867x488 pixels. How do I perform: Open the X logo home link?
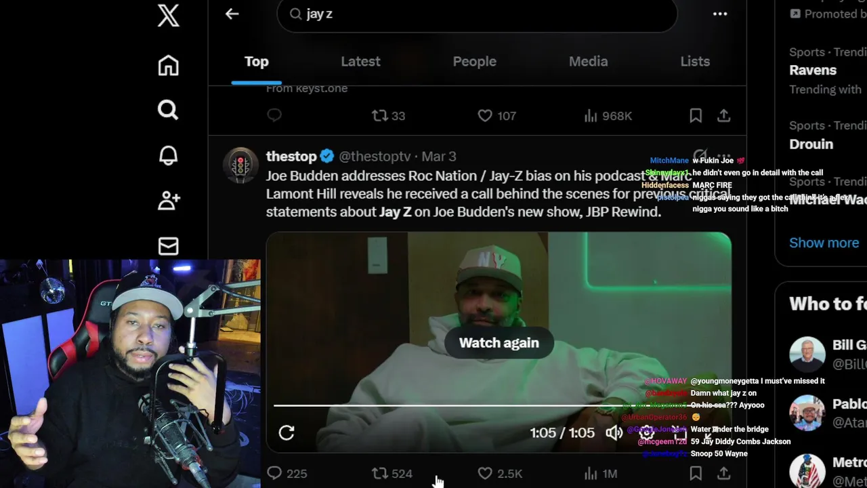pyautogui.click(x=168, y=15)
